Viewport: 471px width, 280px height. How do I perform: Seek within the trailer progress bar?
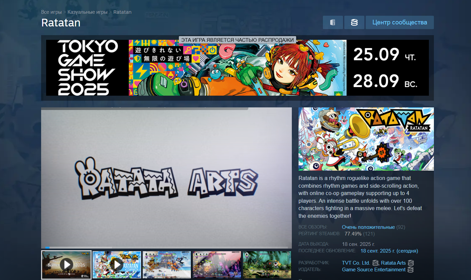166,248
